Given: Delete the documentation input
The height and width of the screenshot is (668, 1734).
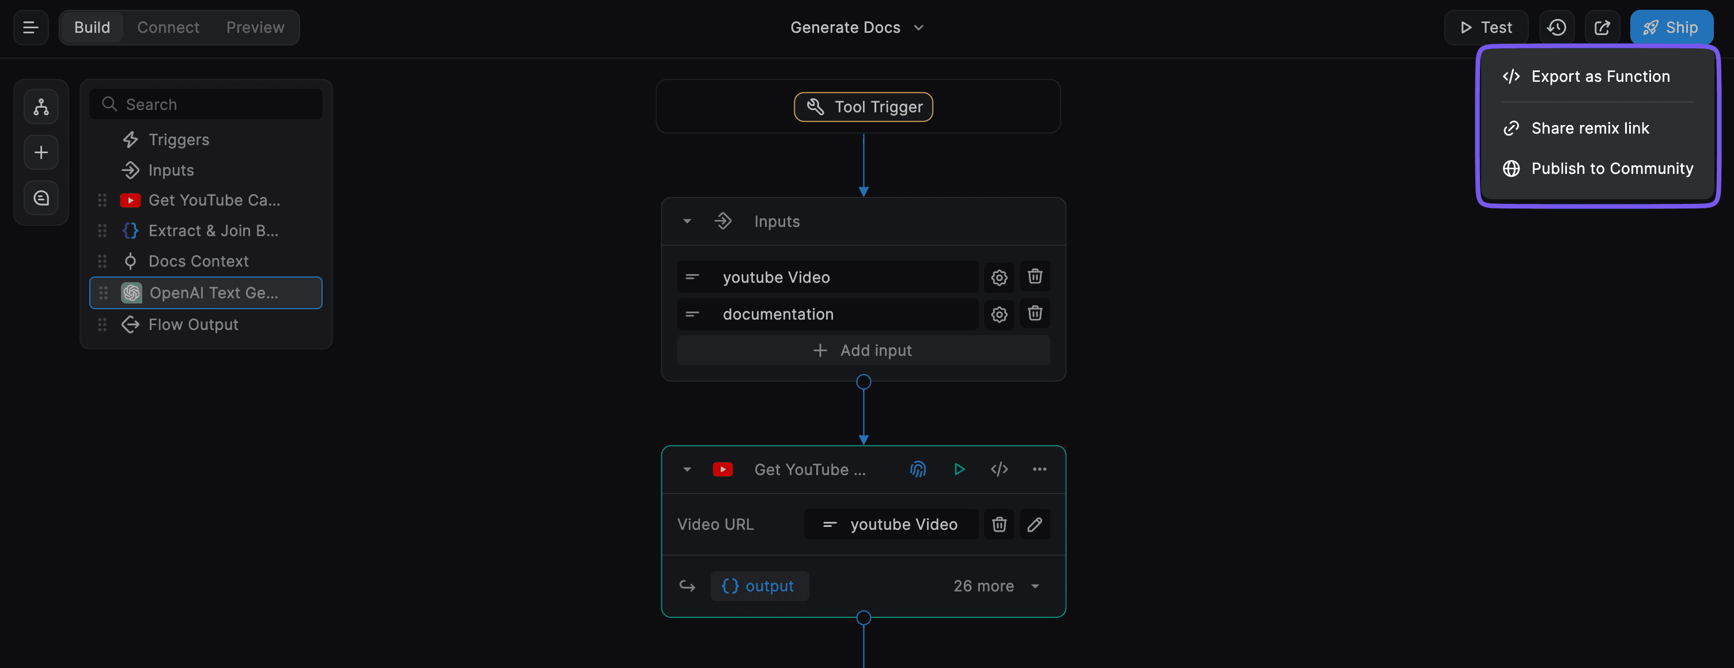Looking at the screenshot, I should (x=1035, y=313).
